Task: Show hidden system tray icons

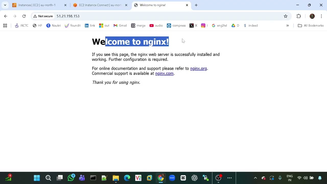Action: pos(255,178)
